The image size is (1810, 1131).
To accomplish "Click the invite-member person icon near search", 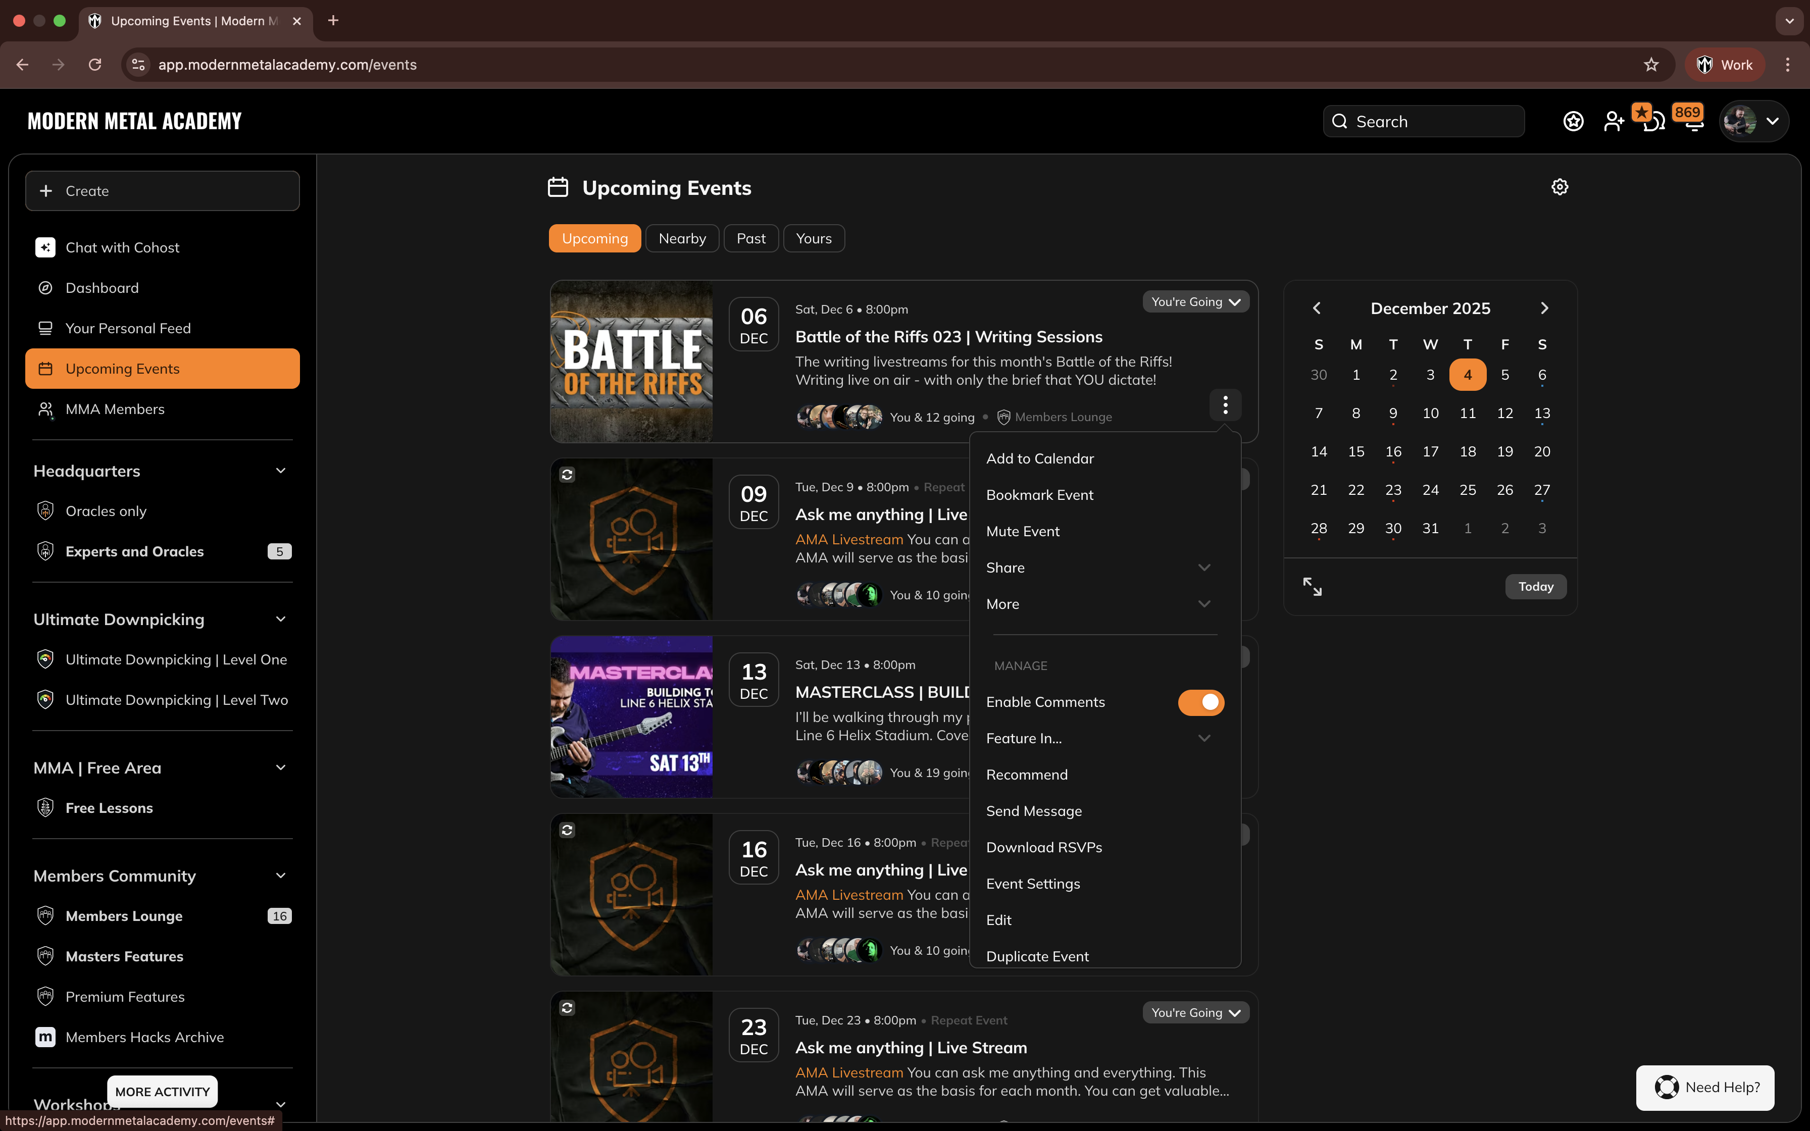I will click(1613, 121).
